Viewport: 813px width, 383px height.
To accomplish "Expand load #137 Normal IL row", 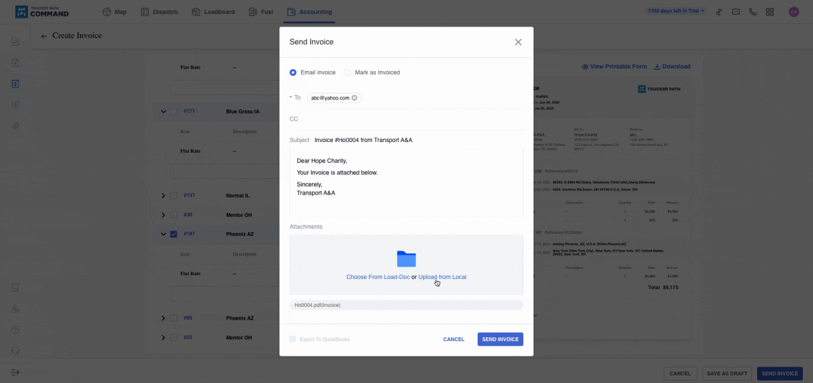I will click(163, 195).
